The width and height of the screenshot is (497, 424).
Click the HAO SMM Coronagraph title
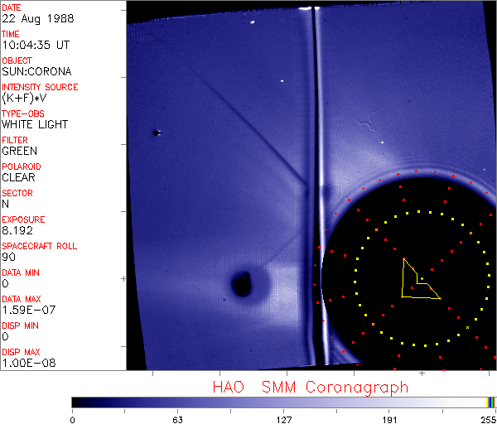[x=310, y=387]
